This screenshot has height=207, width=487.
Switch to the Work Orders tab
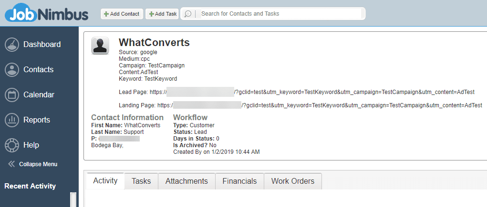pos(292,181)
